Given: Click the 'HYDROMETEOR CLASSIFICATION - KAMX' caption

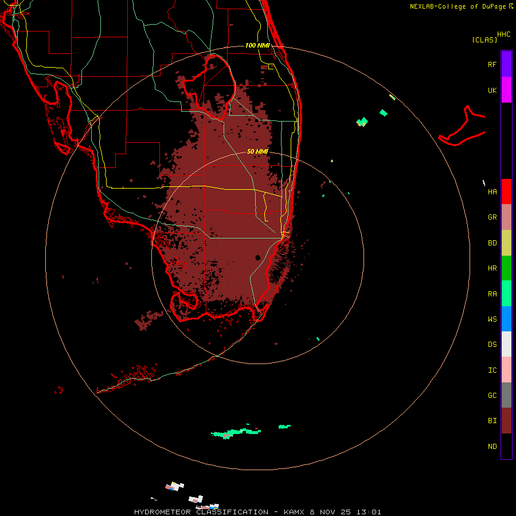Looking at the screenshot, I should pyautogui.click(x=219, y=512).
